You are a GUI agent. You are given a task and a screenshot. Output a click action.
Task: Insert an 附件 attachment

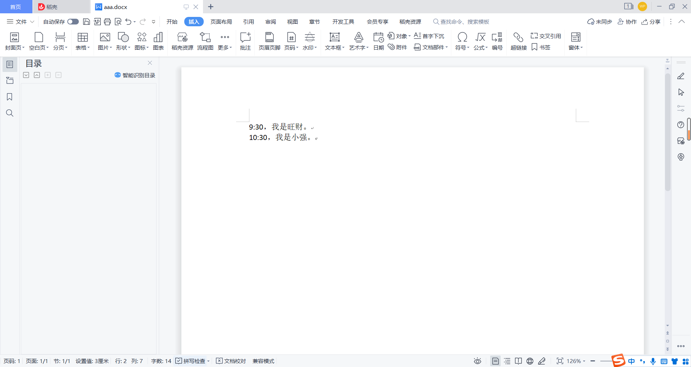pyautogui.click(x=397, y=47)
